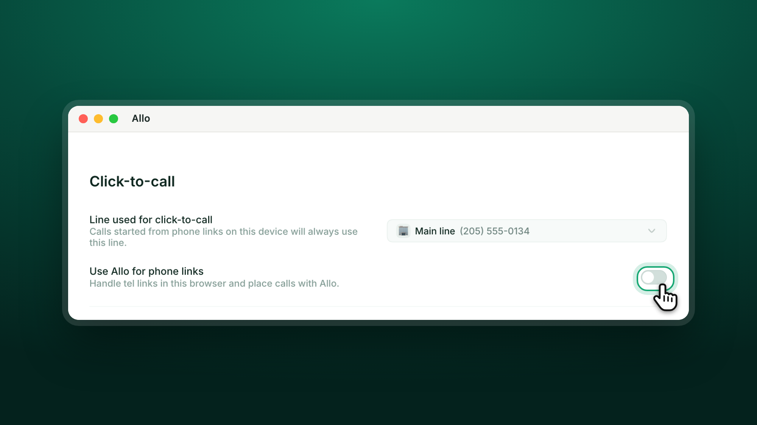Click the Allo window title
Screen dimensions: 757x425
(x=141, y=118)
